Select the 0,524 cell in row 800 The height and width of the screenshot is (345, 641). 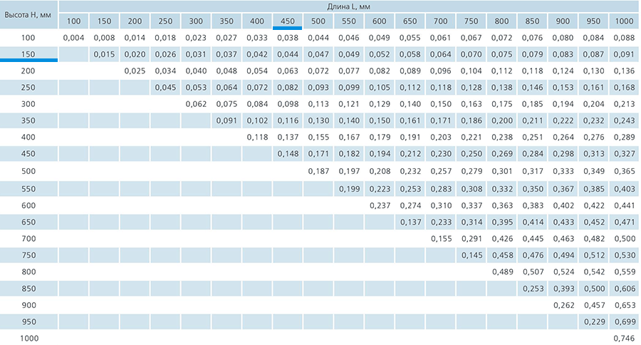[563, 272]
